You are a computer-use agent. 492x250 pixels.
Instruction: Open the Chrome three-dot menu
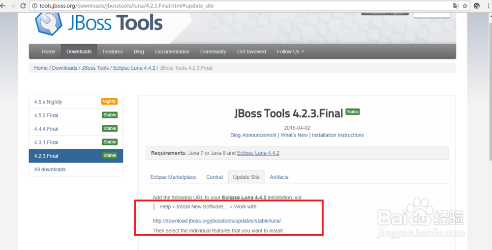pos(488,5)
